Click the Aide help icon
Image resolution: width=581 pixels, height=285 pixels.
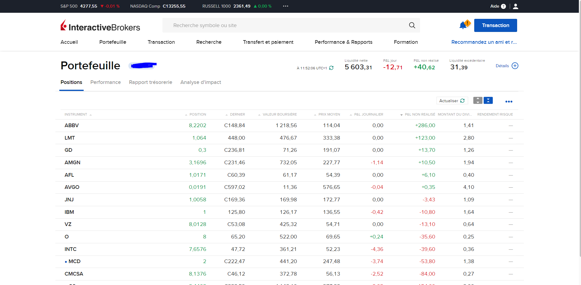click(503, 6)
